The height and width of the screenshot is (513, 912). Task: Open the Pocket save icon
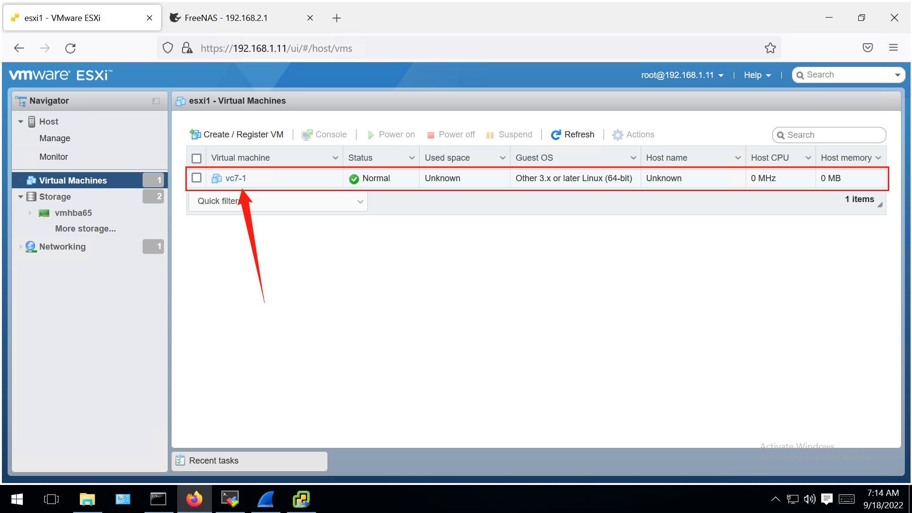click(868, 48)
